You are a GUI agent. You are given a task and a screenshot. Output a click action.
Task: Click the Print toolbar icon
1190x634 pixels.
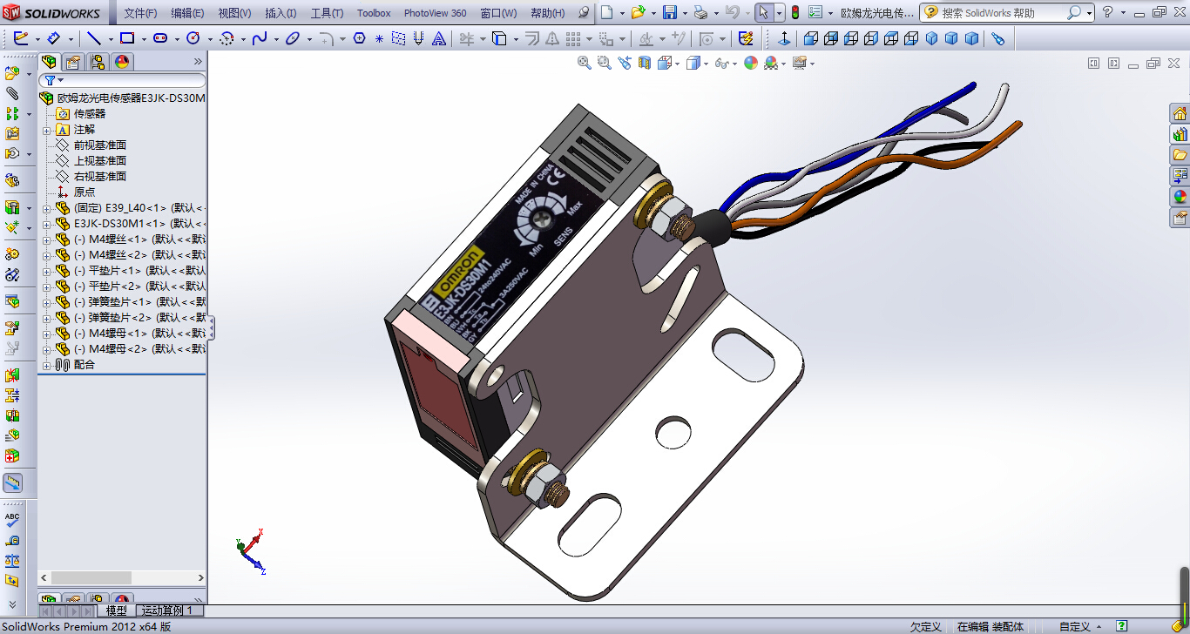pos(700,12)
